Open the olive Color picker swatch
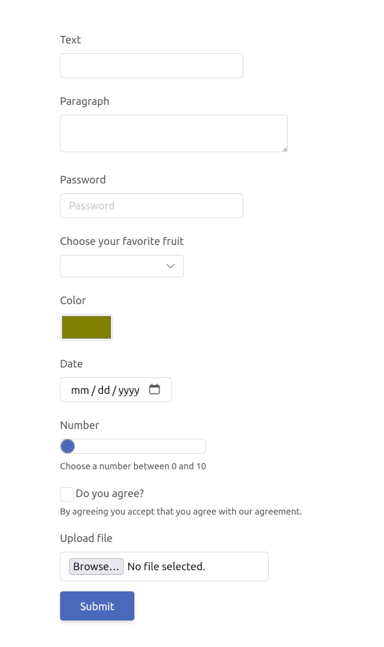 coord(86,327)
